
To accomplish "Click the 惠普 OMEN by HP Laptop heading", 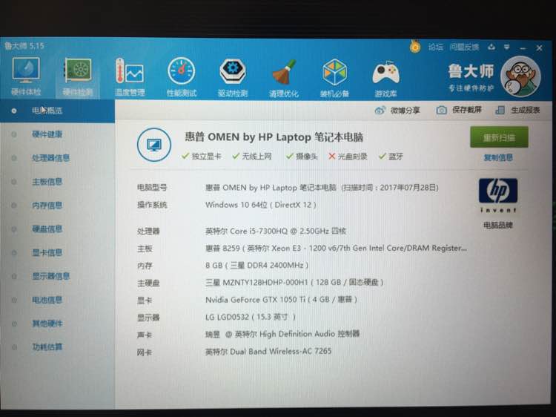I will [274, 137].
